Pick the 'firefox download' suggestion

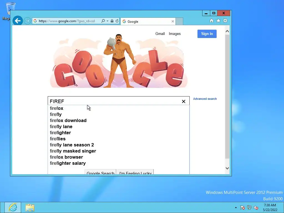click(119, 121)
